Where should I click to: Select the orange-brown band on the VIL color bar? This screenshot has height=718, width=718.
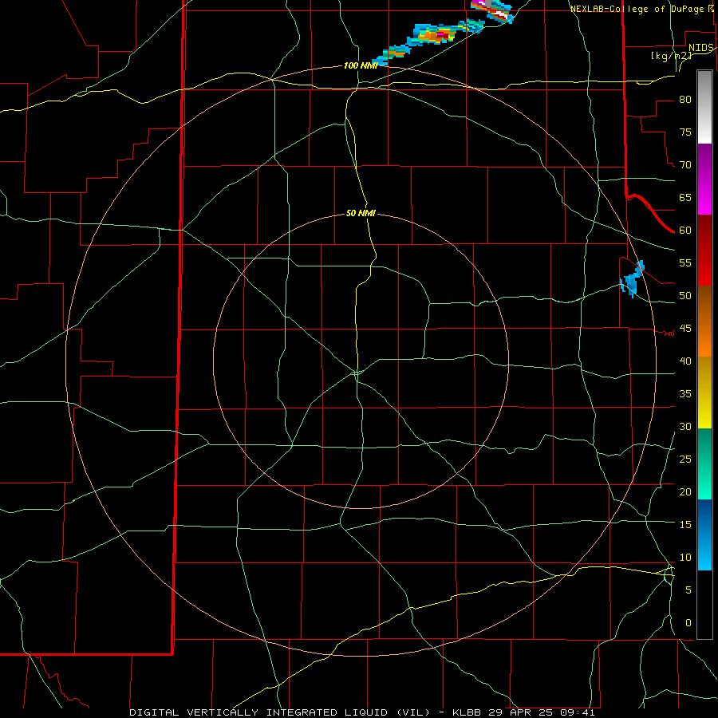(704, 322)
